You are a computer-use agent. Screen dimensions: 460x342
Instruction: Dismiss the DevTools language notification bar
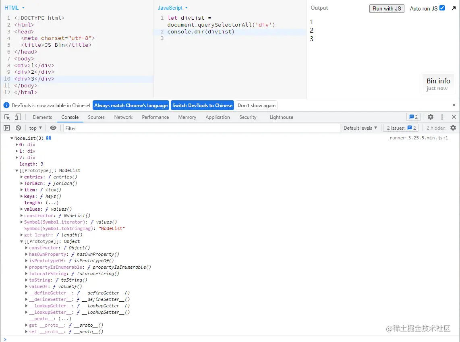tap(454, 105)
